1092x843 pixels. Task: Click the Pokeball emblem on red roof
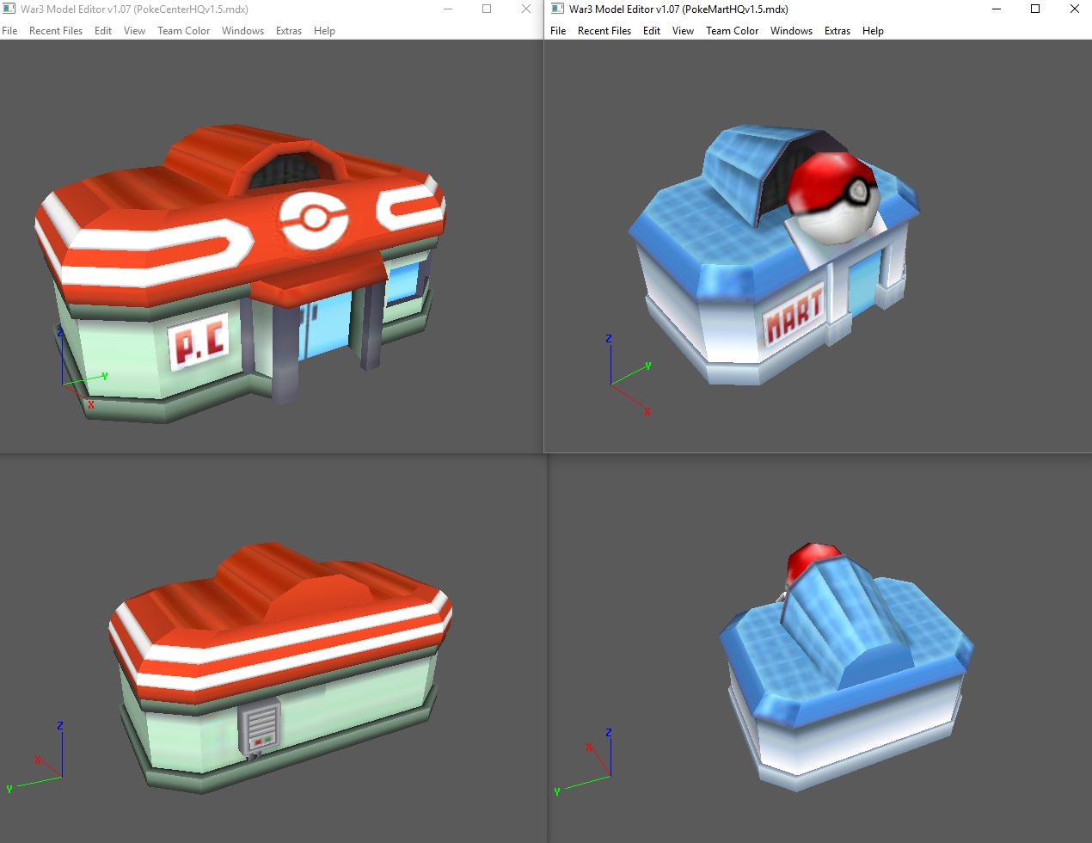(314, 220)
